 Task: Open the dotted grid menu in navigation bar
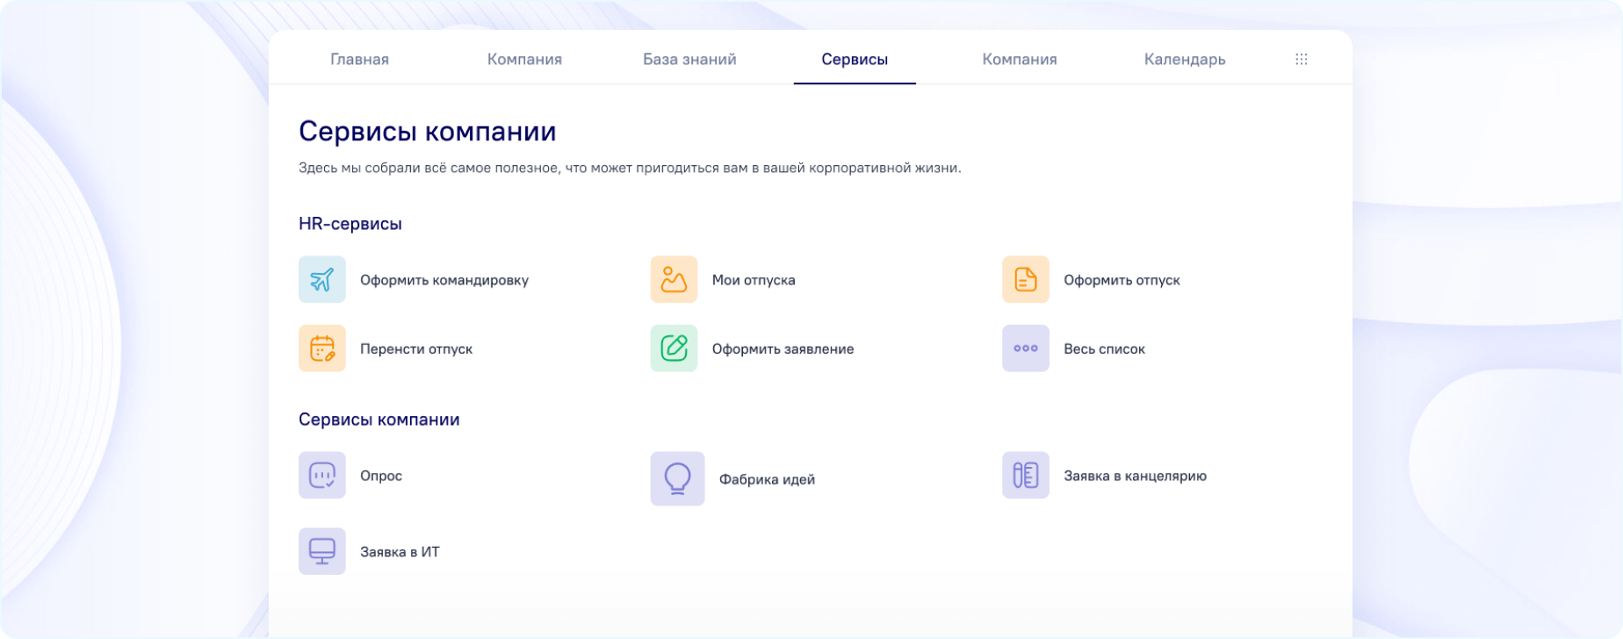coord(1301,59)
